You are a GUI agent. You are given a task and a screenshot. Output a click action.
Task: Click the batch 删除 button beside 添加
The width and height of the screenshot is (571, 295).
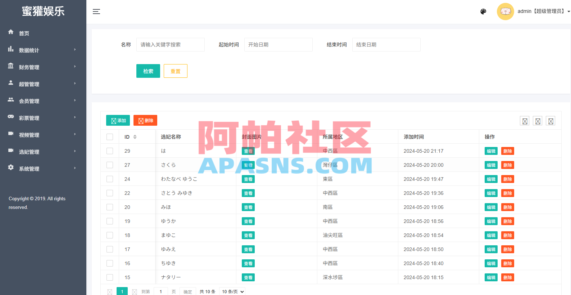tap(145, 120)
